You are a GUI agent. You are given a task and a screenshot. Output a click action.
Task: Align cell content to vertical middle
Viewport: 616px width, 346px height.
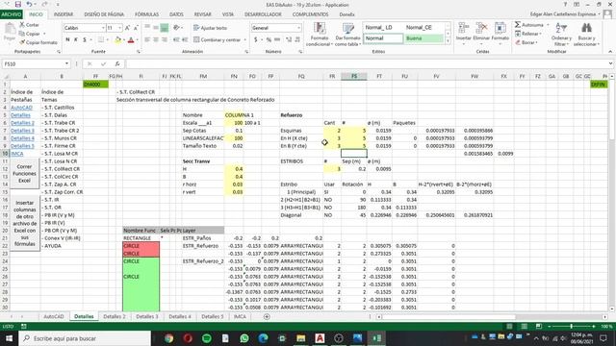tap(156, 28)
